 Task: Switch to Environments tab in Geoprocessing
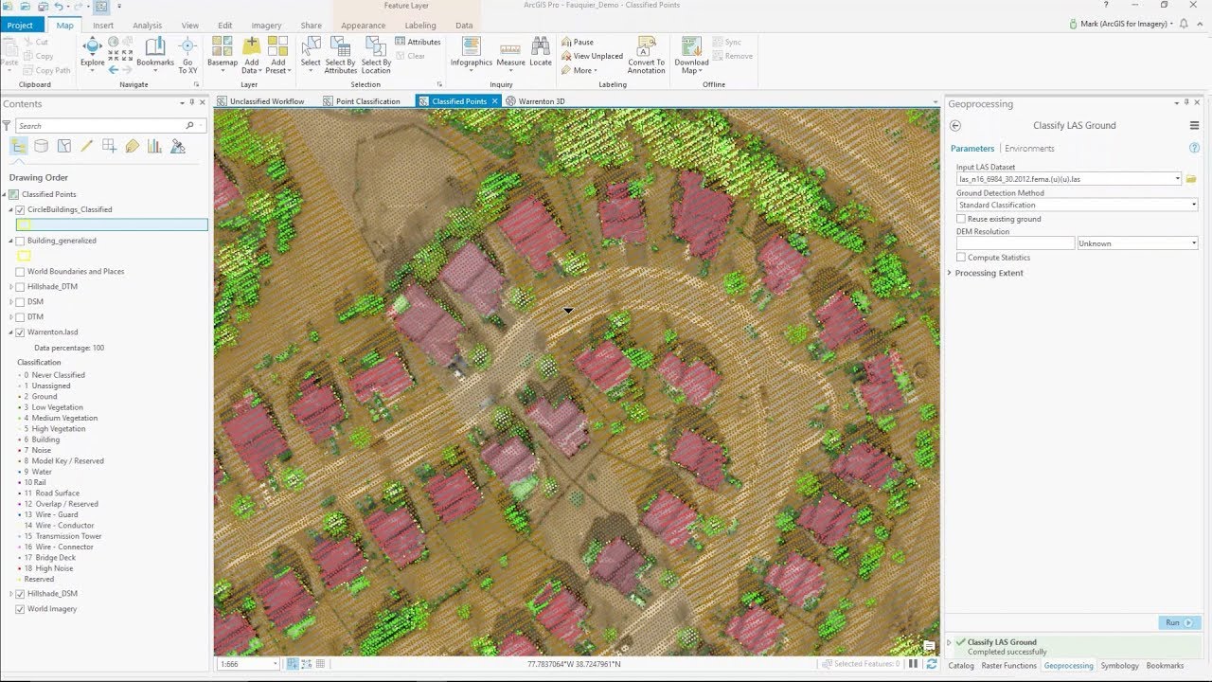(x=1029, y=149)
